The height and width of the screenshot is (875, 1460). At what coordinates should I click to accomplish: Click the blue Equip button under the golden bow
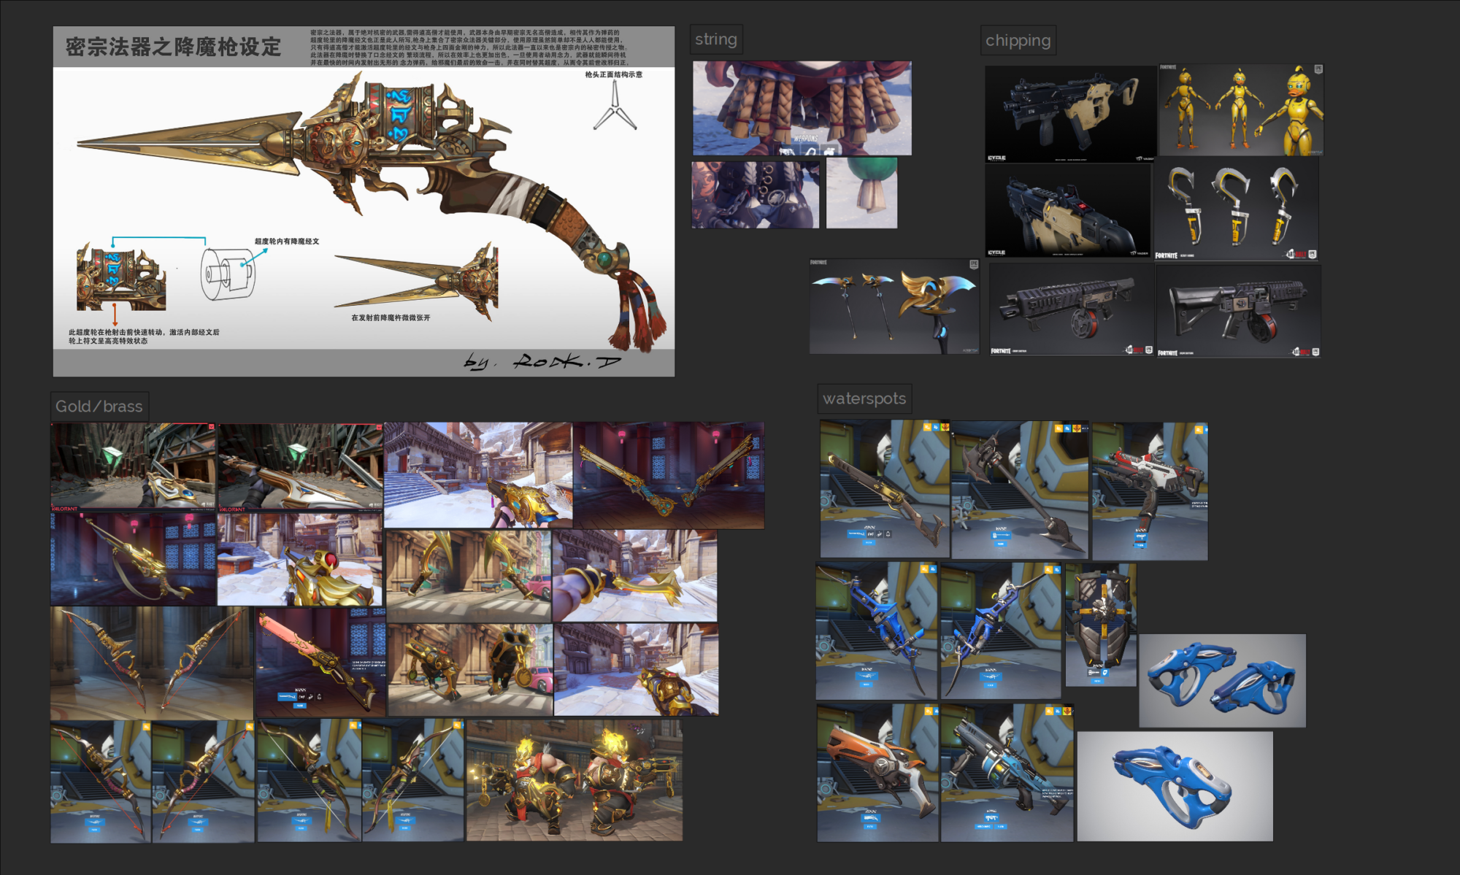tap(302, 828)
